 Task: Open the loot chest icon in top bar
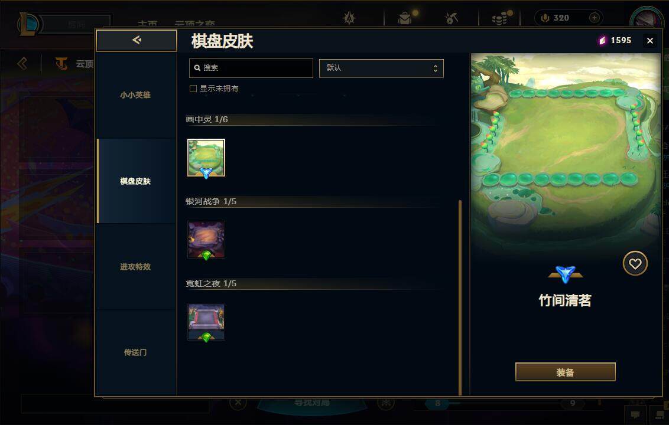coord(404,18)
